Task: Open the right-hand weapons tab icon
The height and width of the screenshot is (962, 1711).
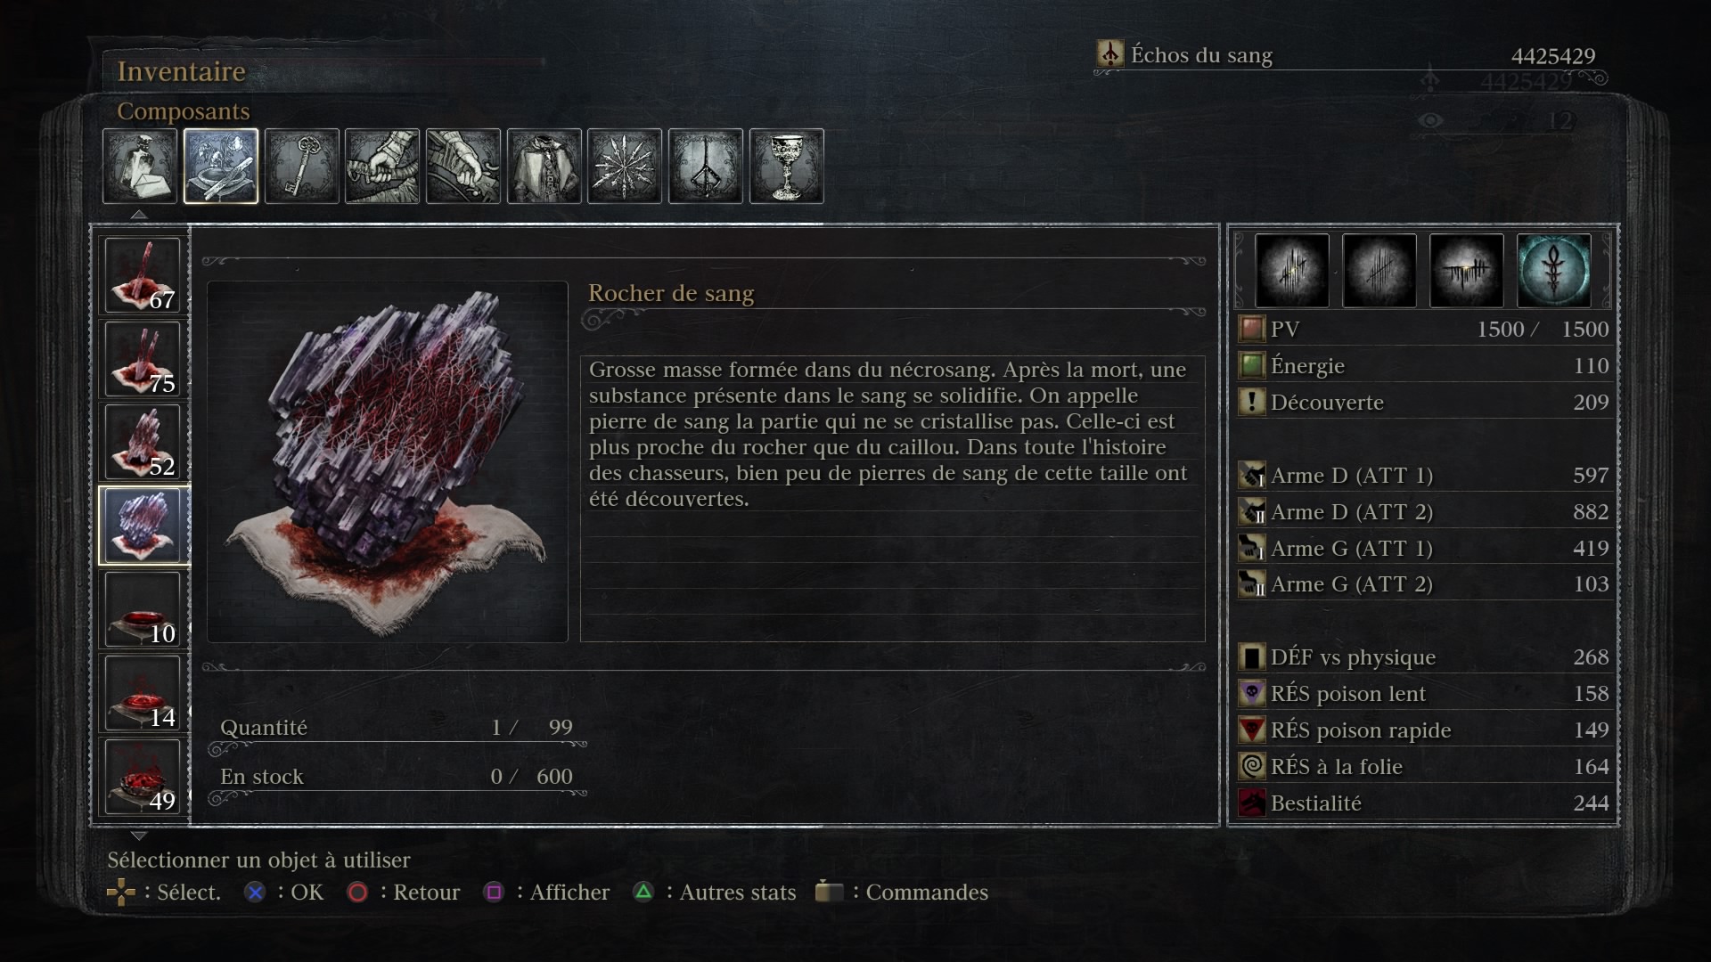Action: coord(382,167)
